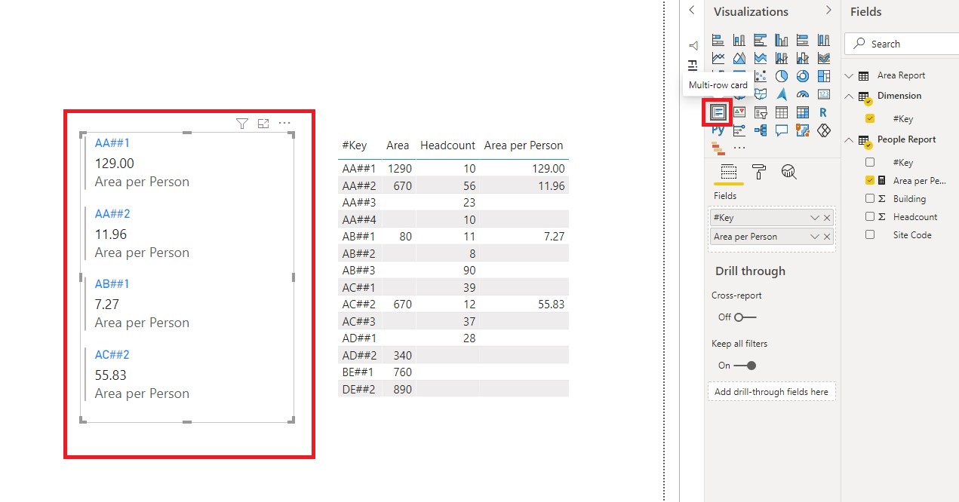Select the slicer visual
Viewport: 959px width, 502px height.
point(761,112)
